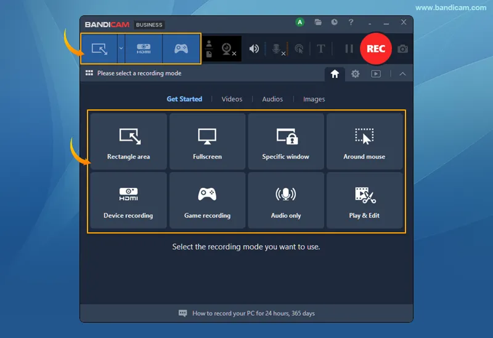Image resolution: width=493 pixels, height=338 pixels.
Task: Toggle the speaker sound icon
Action: pos(254,49)
